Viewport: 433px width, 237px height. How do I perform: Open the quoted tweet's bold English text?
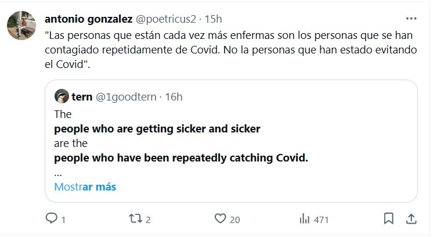point(157,128)
